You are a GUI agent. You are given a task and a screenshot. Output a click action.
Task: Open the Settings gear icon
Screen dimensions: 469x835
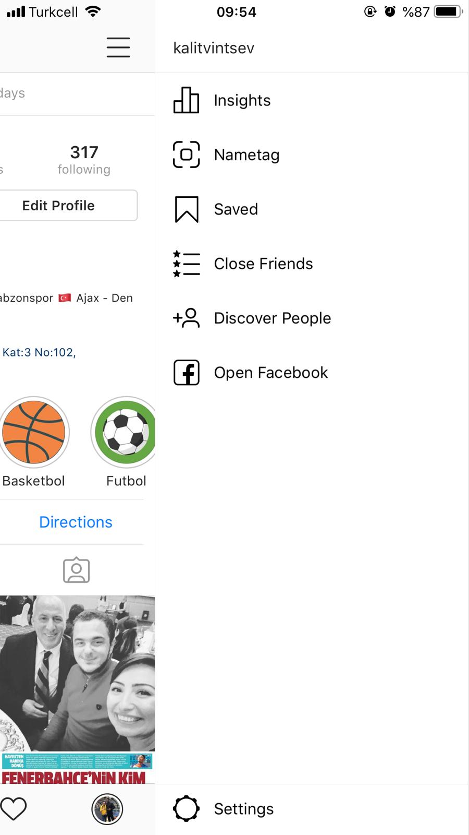click(x=186, y=809)
